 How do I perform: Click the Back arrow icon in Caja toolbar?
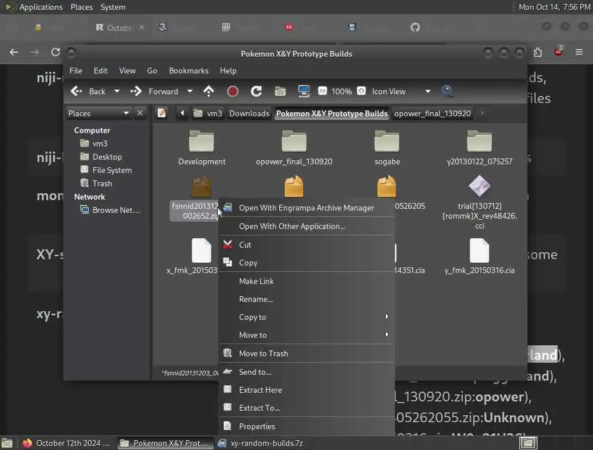pyautogui.click(x=77, y=91)
